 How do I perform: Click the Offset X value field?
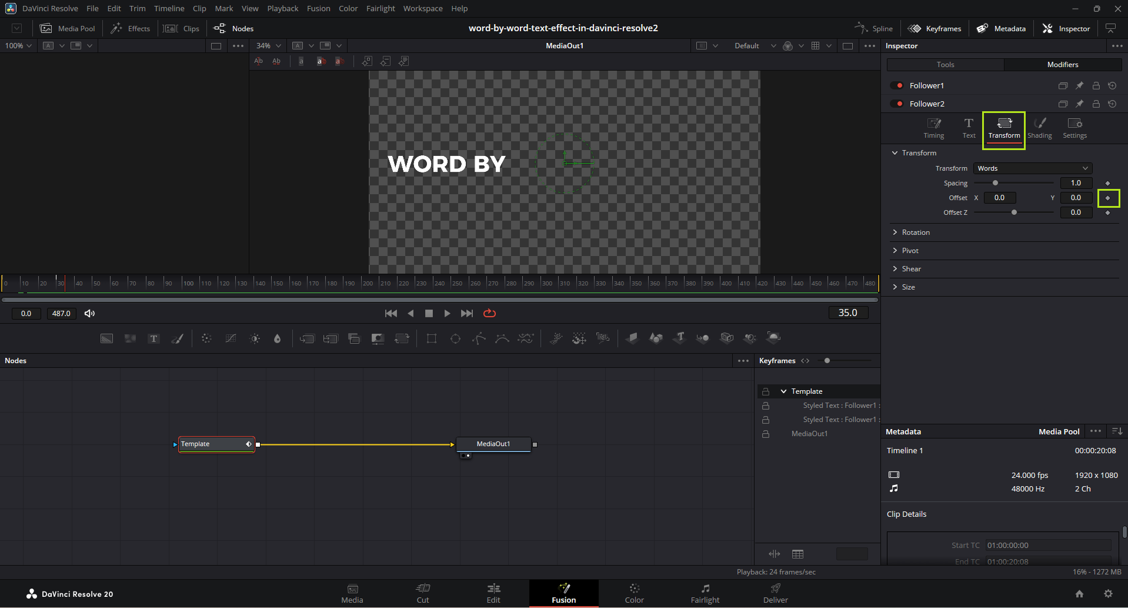click(999, 198)
